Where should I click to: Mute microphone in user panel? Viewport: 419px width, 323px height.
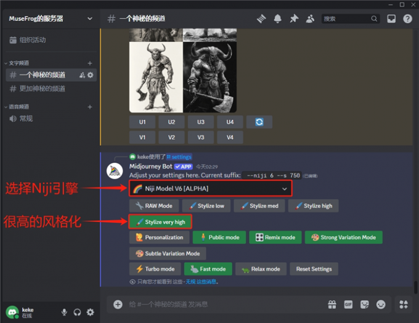(x=64, y=312)
